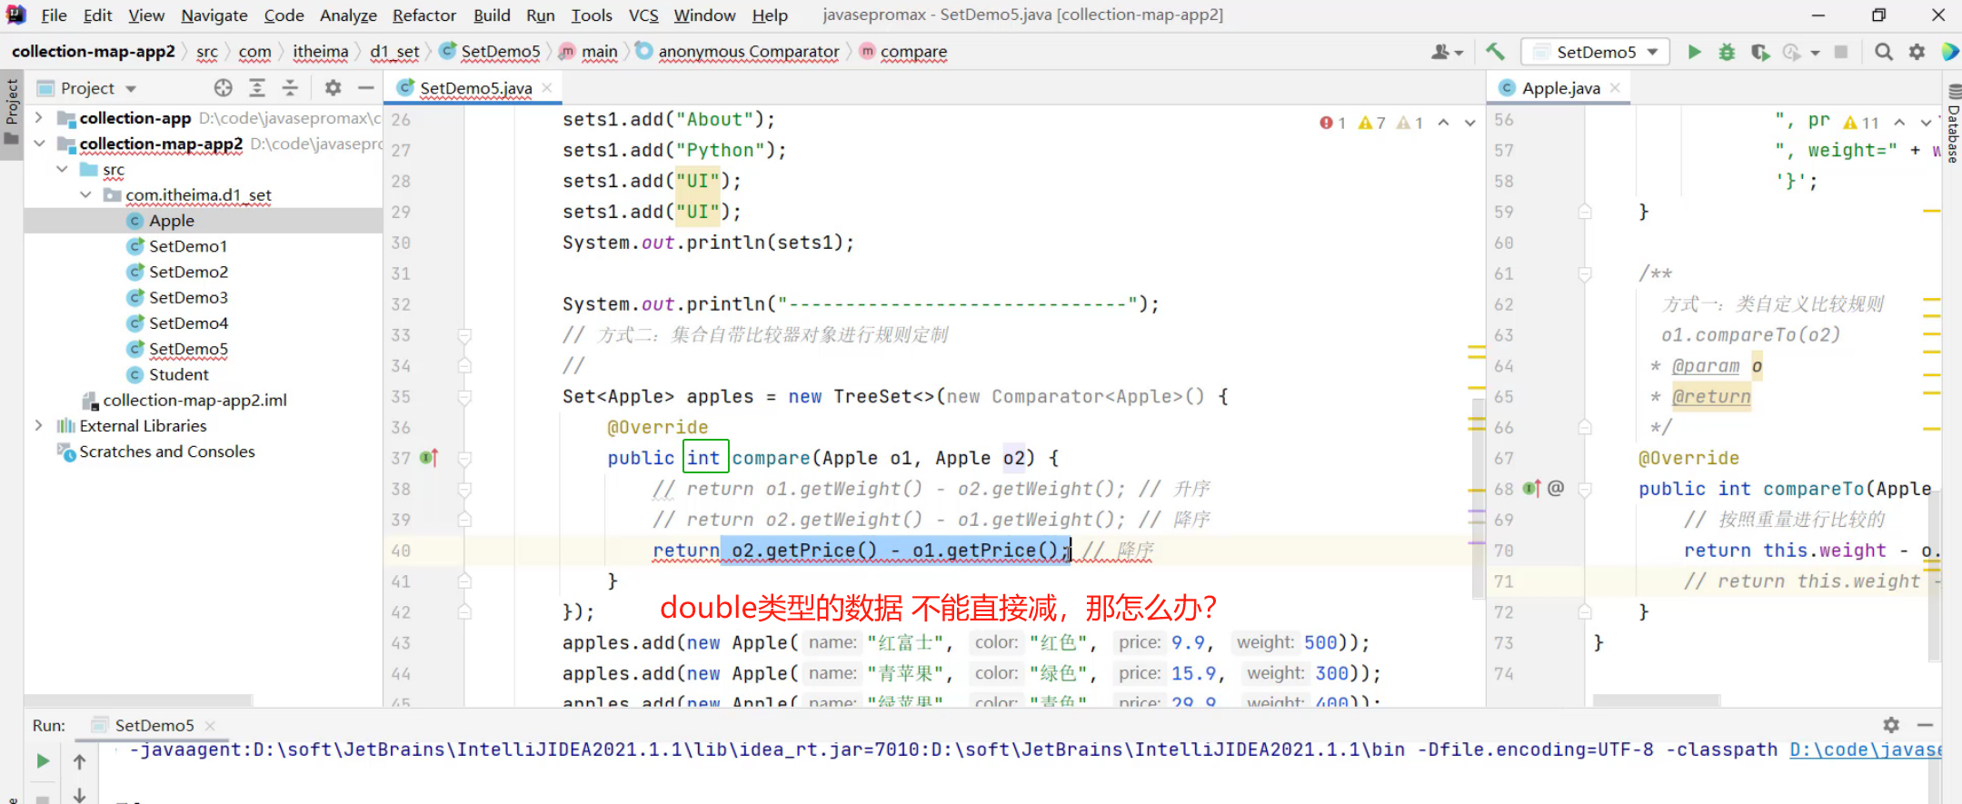The width and height of the screenshot is (1962, 804).
Task: Rerun SetDemo5 in the Run panel
Action: (43, 761)
